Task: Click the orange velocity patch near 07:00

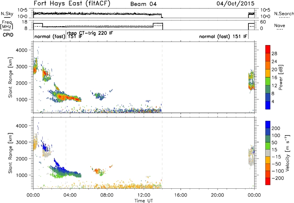Action: point(97,170)
